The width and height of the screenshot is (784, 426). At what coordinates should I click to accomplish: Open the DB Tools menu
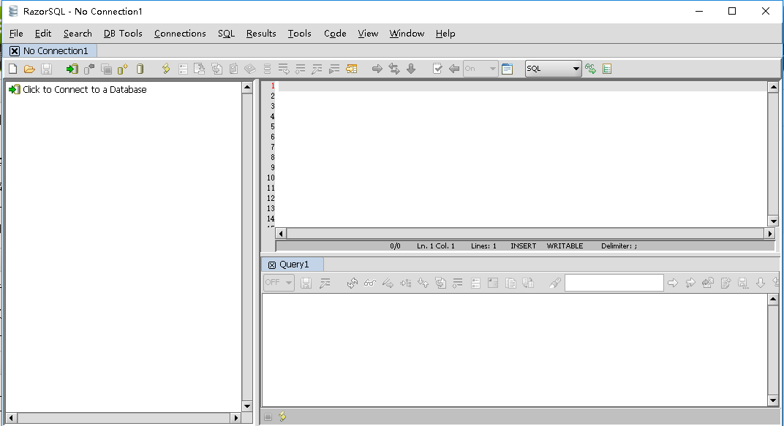[x=123, y=34]
